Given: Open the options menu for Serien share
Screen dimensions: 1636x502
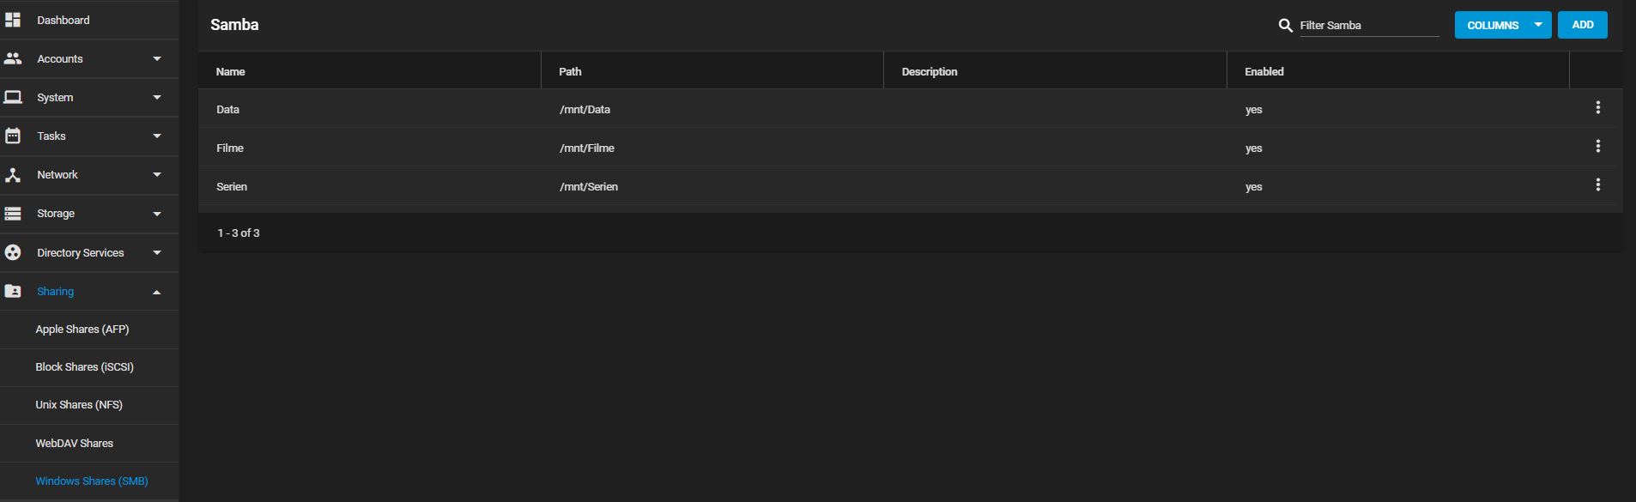Looking at the screenshot, I should (1597, 184).
